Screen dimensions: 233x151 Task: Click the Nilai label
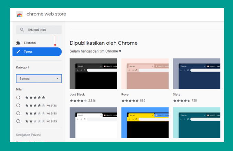[x=19, y=89]
